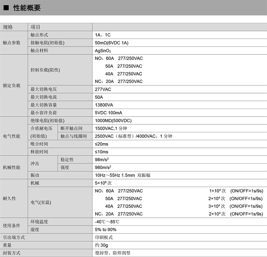The image size is (267, 257).
Task: Click the 5VDC 100mA minimum load value
Action: click(108, 113)
